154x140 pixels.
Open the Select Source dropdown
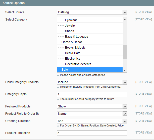[x=92, y=12]
